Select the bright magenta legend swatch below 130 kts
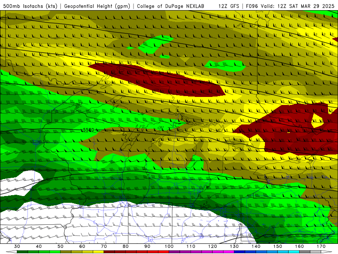 click(229, 252)
